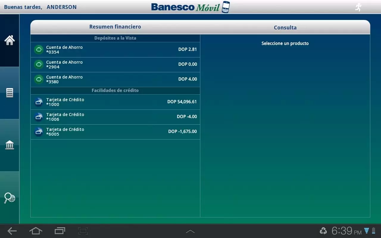The width and height of the screenshot is (381, 238).
Task: Click the Banesco Móvil logo
Action: point(190,7)
